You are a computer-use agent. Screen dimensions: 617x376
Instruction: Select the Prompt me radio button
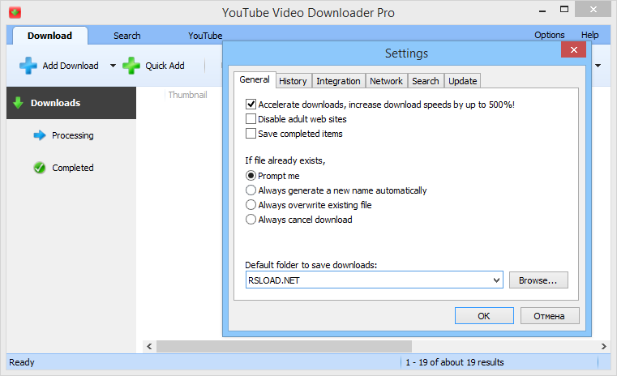point(251,175)
